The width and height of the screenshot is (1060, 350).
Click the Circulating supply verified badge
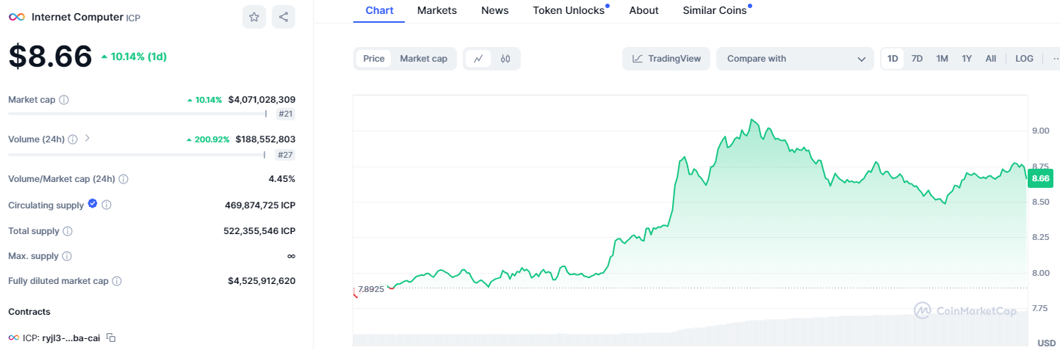click(x=93, y=204)
